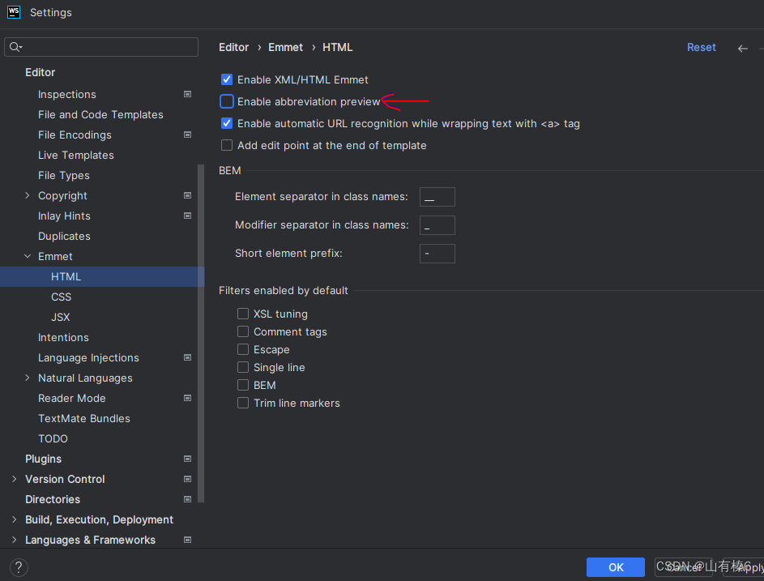Click the icon beside File Encodings
Image resolution: width=764 pixels, height=581 pixels.
click(x=187, y=135)
